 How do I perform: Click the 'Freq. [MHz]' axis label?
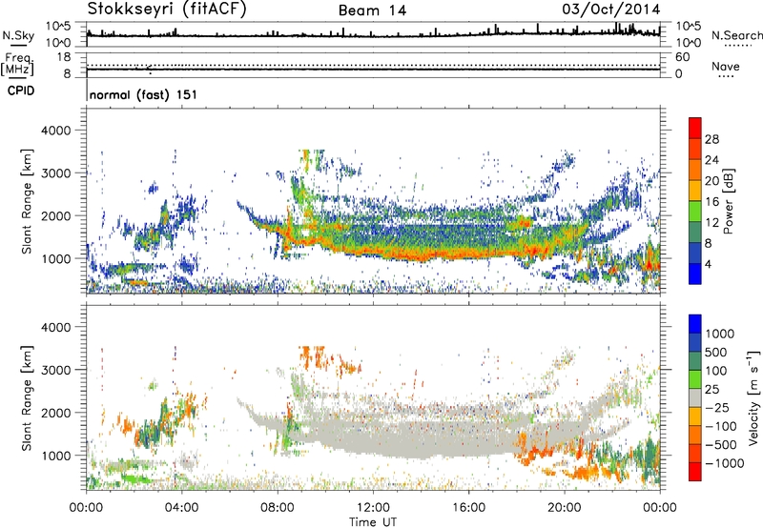click(17, 64)
